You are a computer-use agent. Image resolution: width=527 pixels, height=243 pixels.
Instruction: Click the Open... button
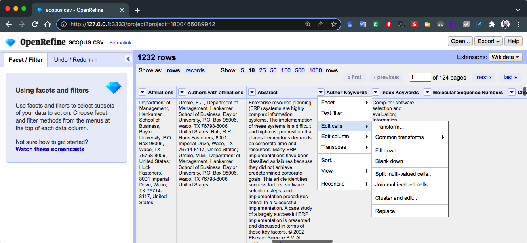pyautogui.click(x=460, y=41)
